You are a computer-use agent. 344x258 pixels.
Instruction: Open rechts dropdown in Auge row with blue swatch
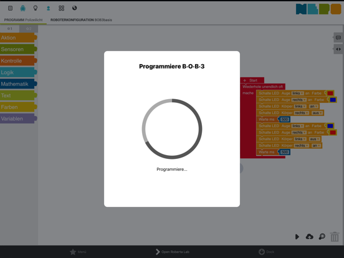click(x=299, y=100)
